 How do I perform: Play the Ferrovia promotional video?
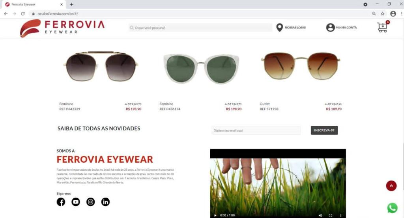(x=215, y=215)
